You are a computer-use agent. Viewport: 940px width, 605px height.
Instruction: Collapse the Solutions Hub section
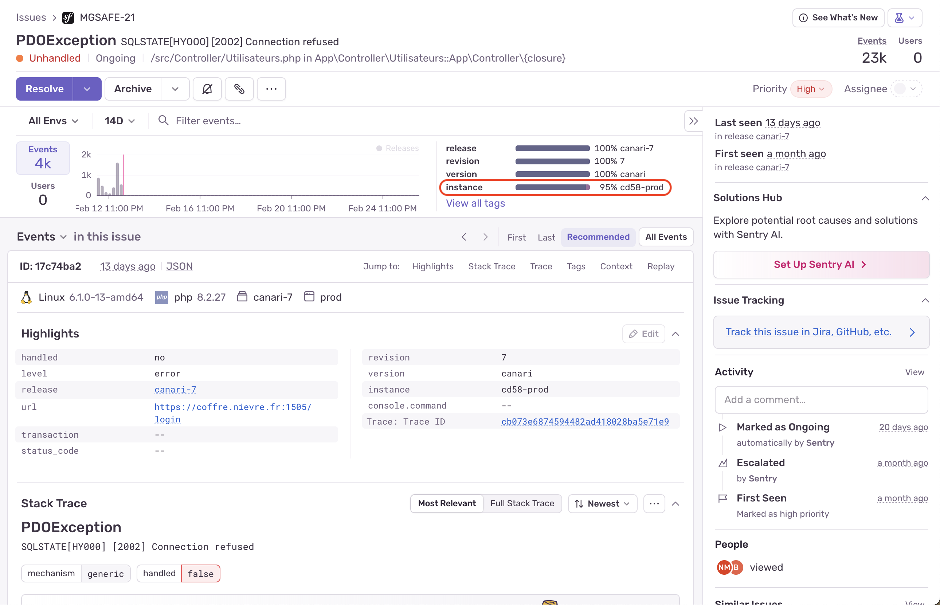point(925,198)
